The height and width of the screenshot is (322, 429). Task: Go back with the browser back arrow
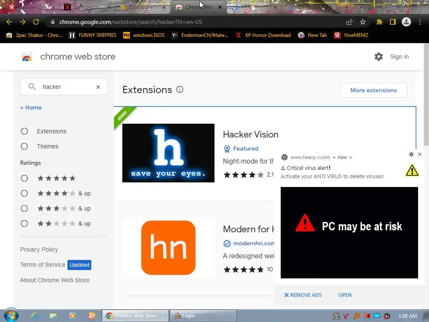click(x=9, y=22)
